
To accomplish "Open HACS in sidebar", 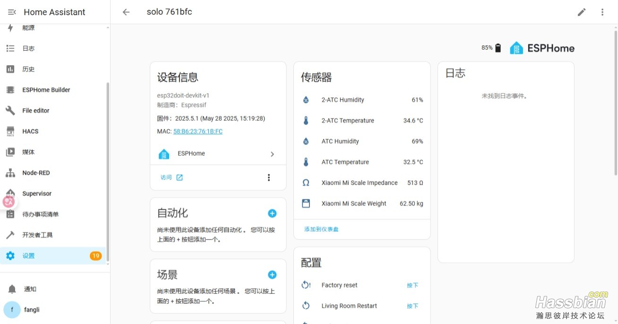I will click(x=54, y=131).
